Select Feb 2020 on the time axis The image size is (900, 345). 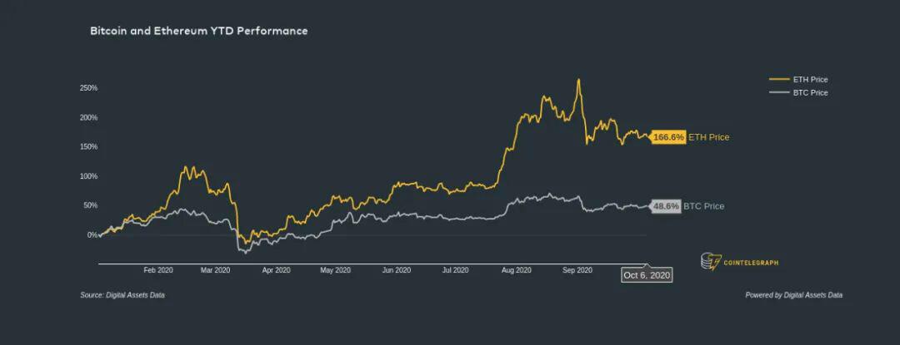[158, 270]
